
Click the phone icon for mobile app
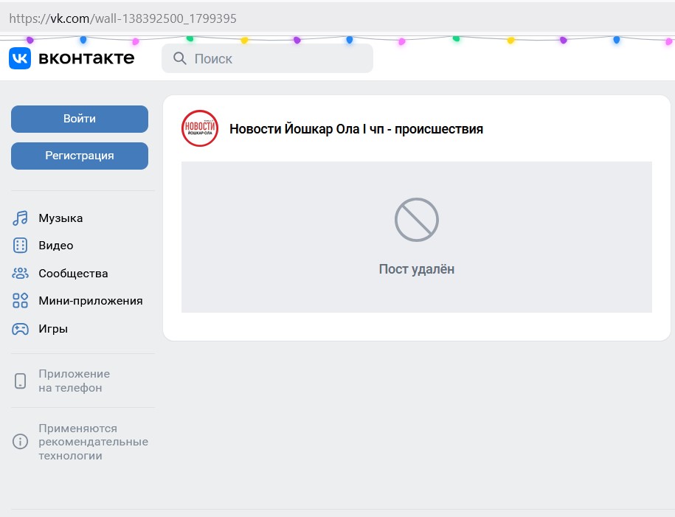coord(20,381)
